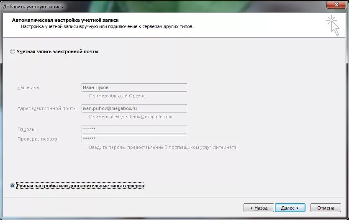The image size is (349, 220).
Task: Click the '< Назад' button
Action: point(259,208)
